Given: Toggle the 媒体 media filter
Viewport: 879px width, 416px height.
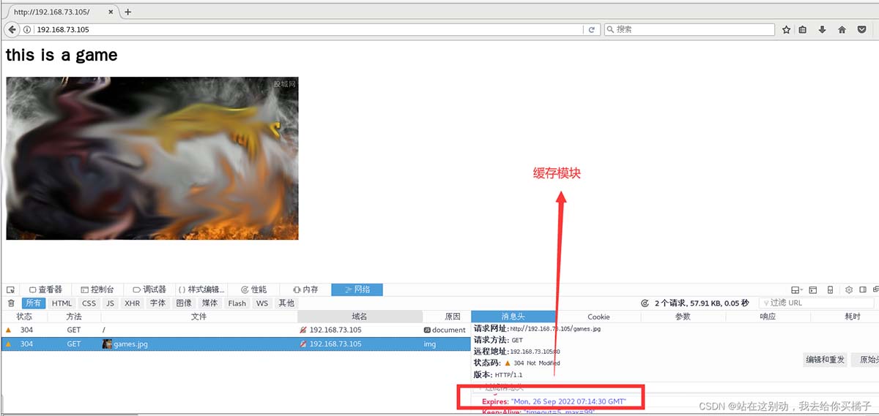Looking at the screenshot, I should click(210, 303).
